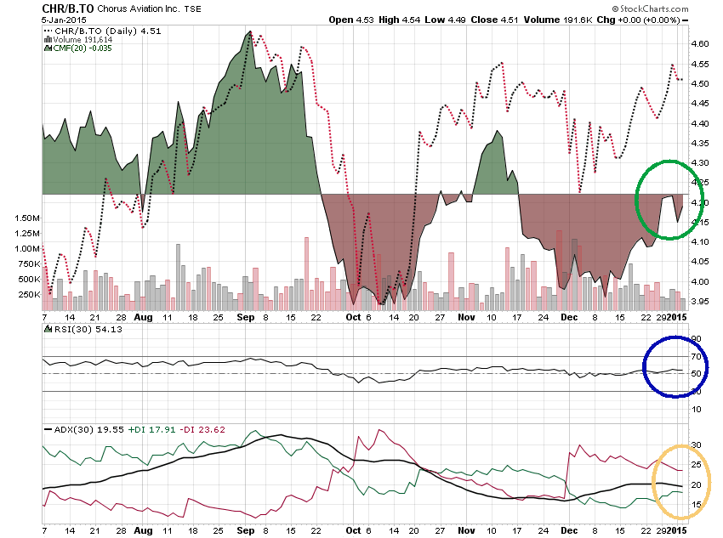Click the 500K volume axis label
This screenshot has width=723, height=538.
(x=29, y=279)
